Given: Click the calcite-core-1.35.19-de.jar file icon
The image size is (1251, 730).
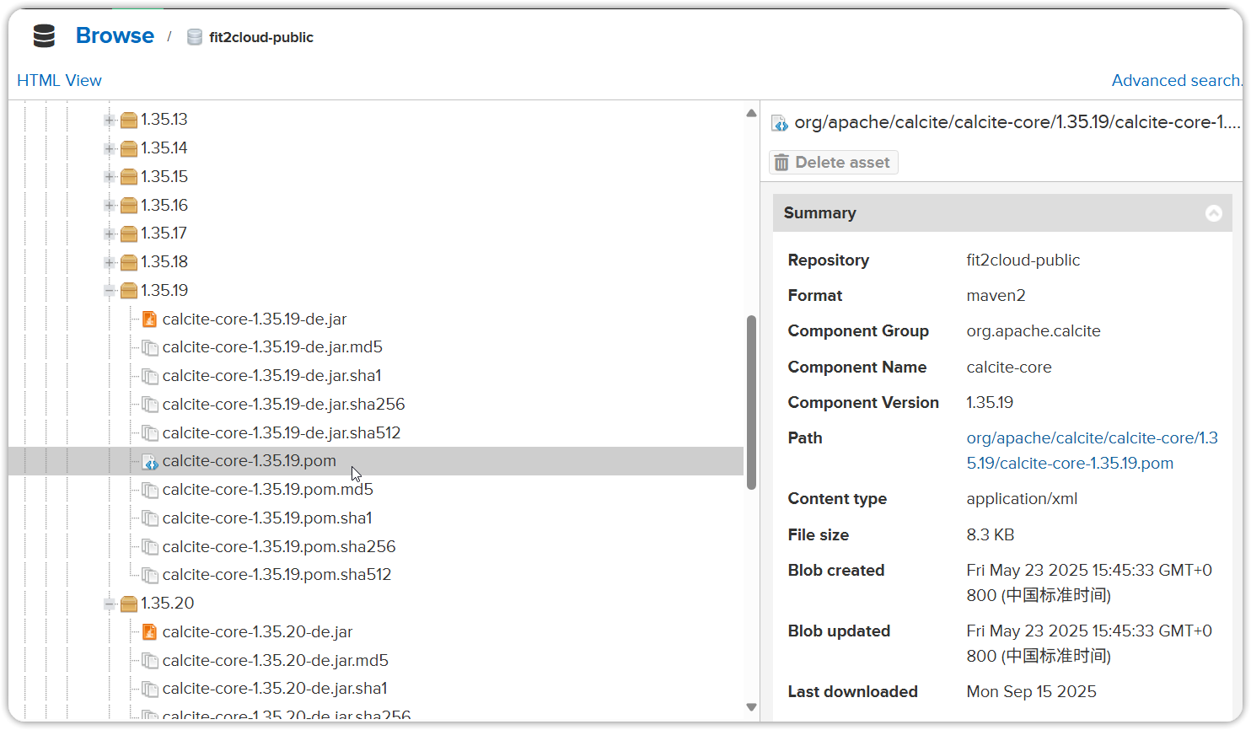Looking at the screenshot, I should click(x=149, y=319).
